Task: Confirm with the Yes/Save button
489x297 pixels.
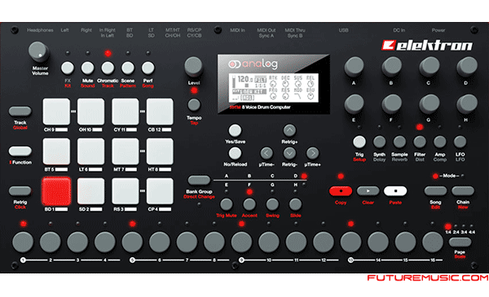Action: (235, 130)
